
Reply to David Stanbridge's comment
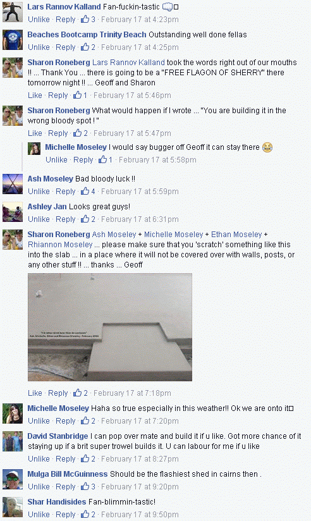click(x=66, y=459)
